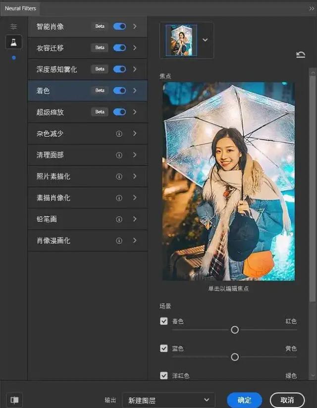Select the beta flask filters icon

point(13,42)
